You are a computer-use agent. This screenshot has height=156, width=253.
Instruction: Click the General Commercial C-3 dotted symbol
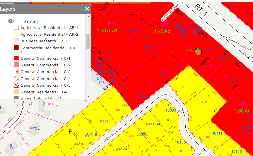(x=16, y=72)
